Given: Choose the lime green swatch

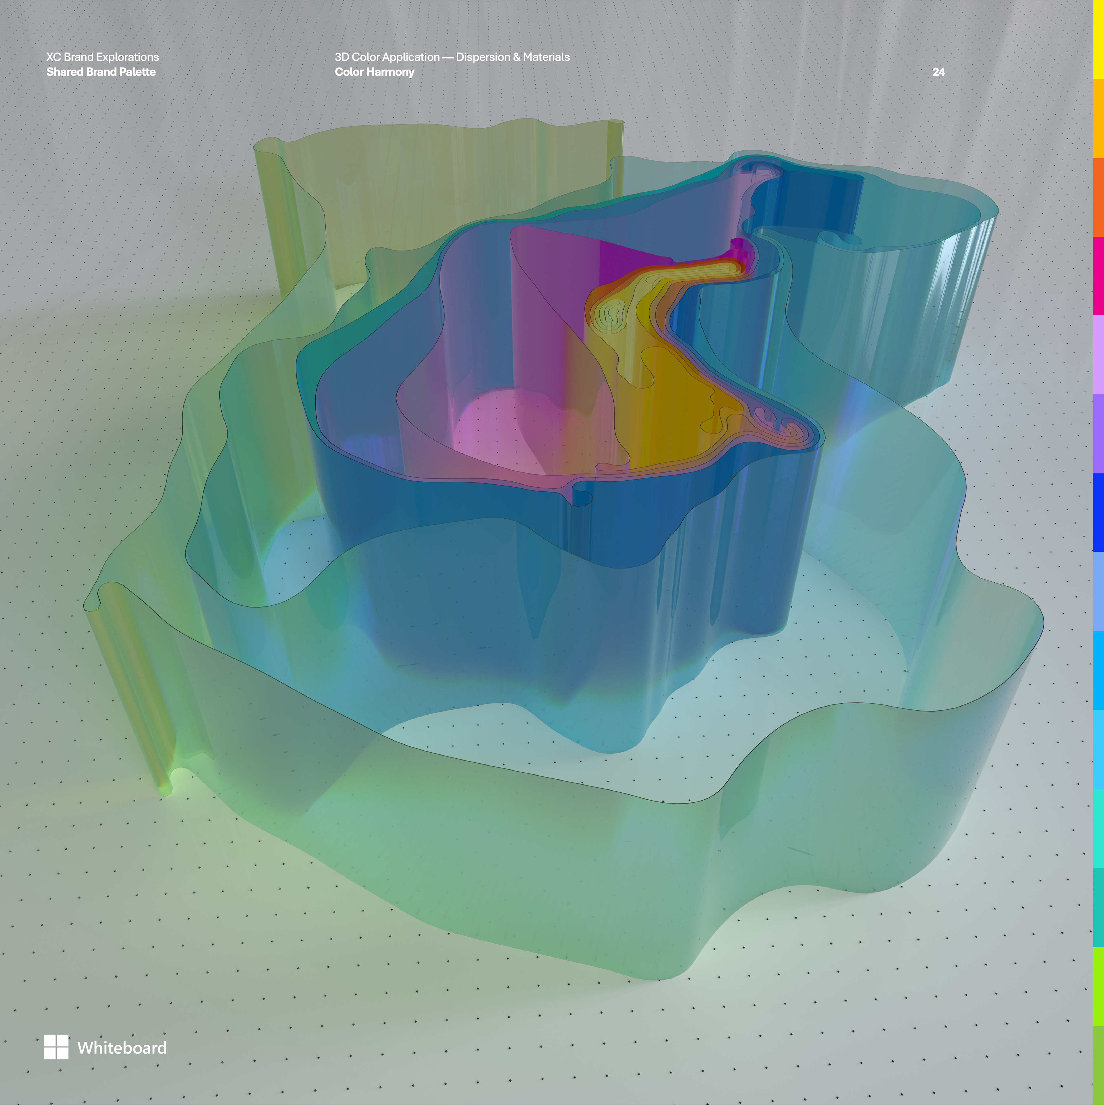Looking at the screenshot, I should 1098,986.
